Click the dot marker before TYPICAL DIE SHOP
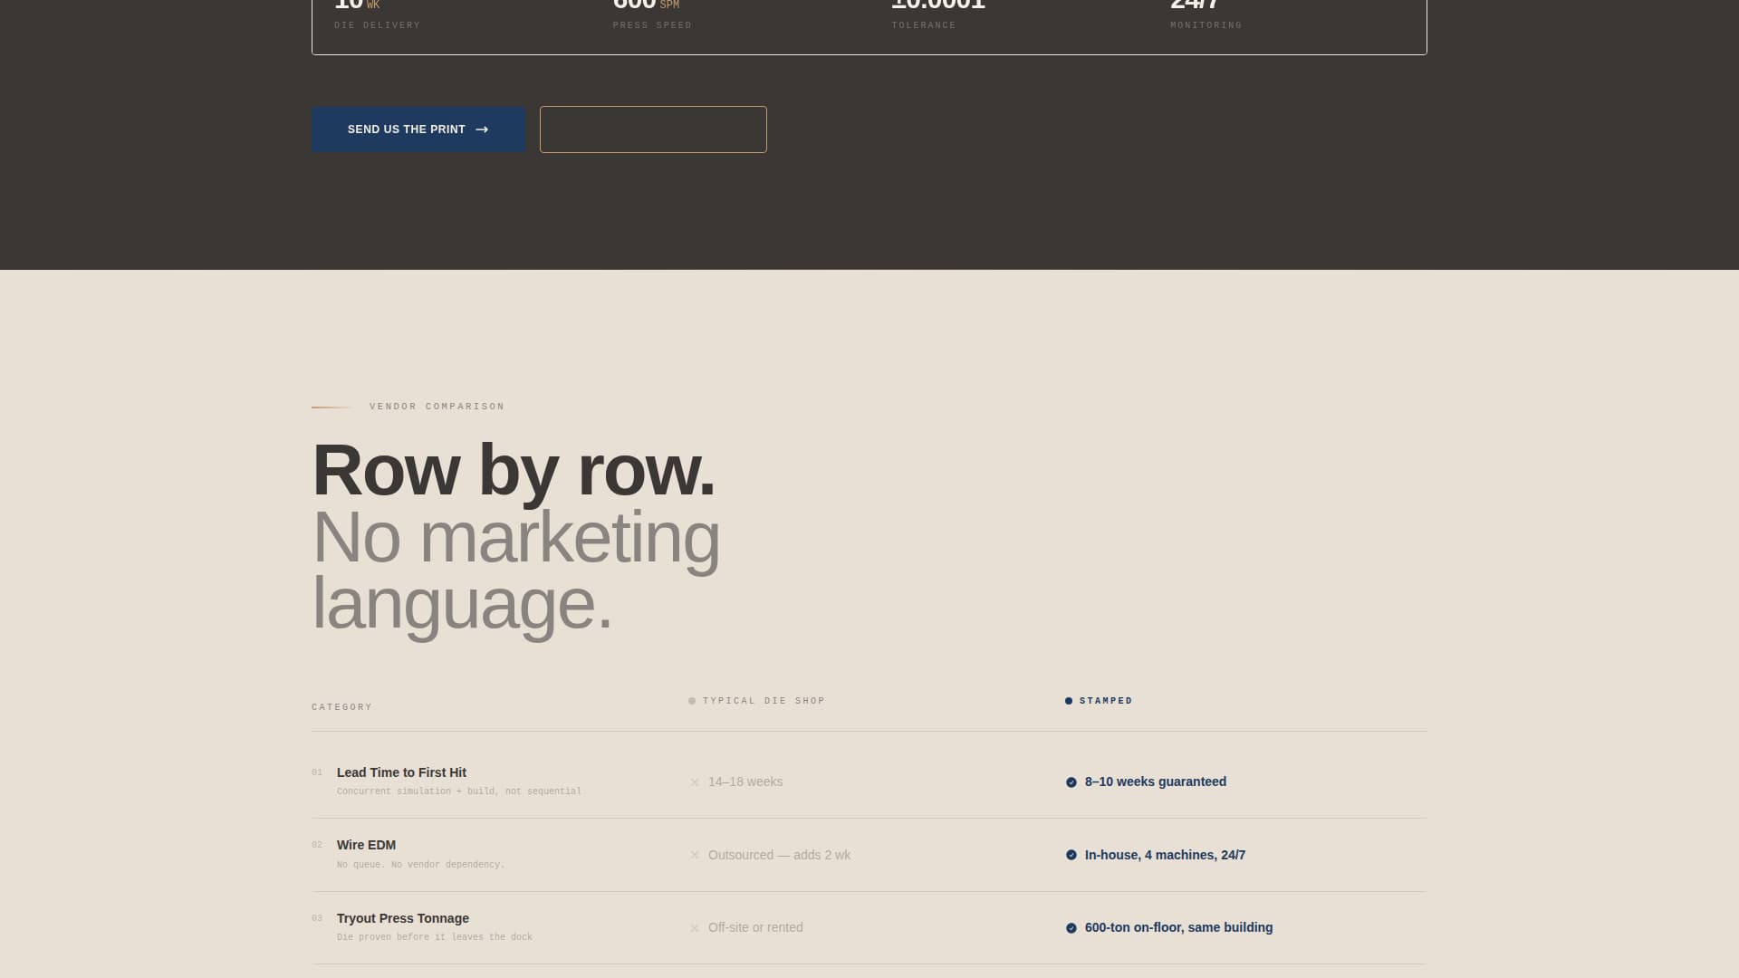Image resolution: width=1739 pixels, height=978 pixels. 692,700
